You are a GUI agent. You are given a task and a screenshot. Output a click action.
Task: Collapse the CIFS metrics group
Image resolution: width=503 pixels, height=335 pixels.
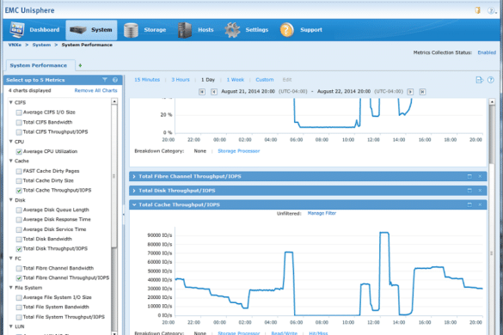point(11,102)
